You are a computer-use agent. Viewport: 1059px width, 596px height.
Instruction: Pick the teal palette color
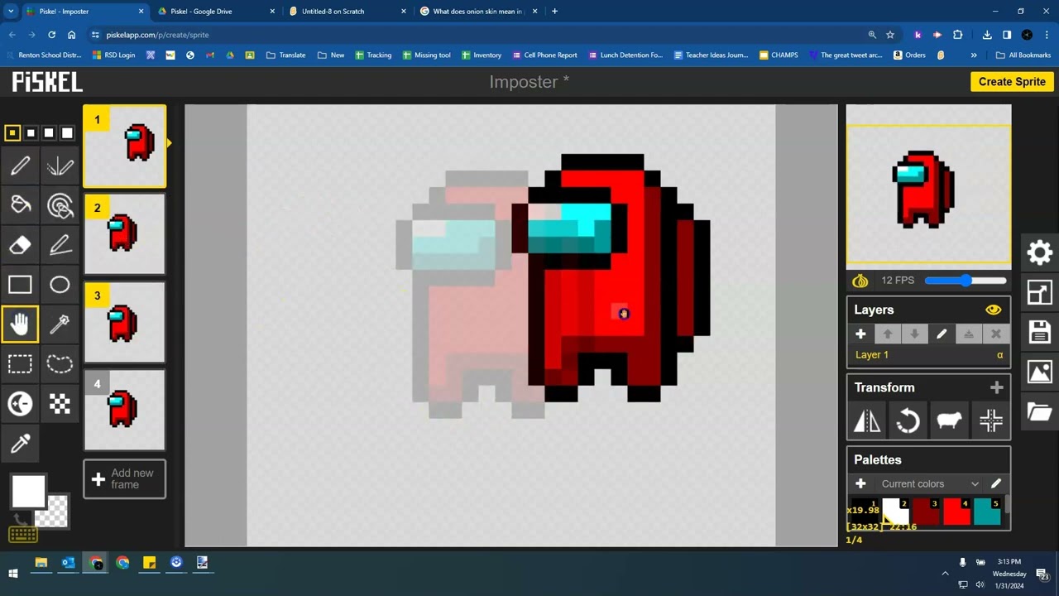(x=987, y=512)
